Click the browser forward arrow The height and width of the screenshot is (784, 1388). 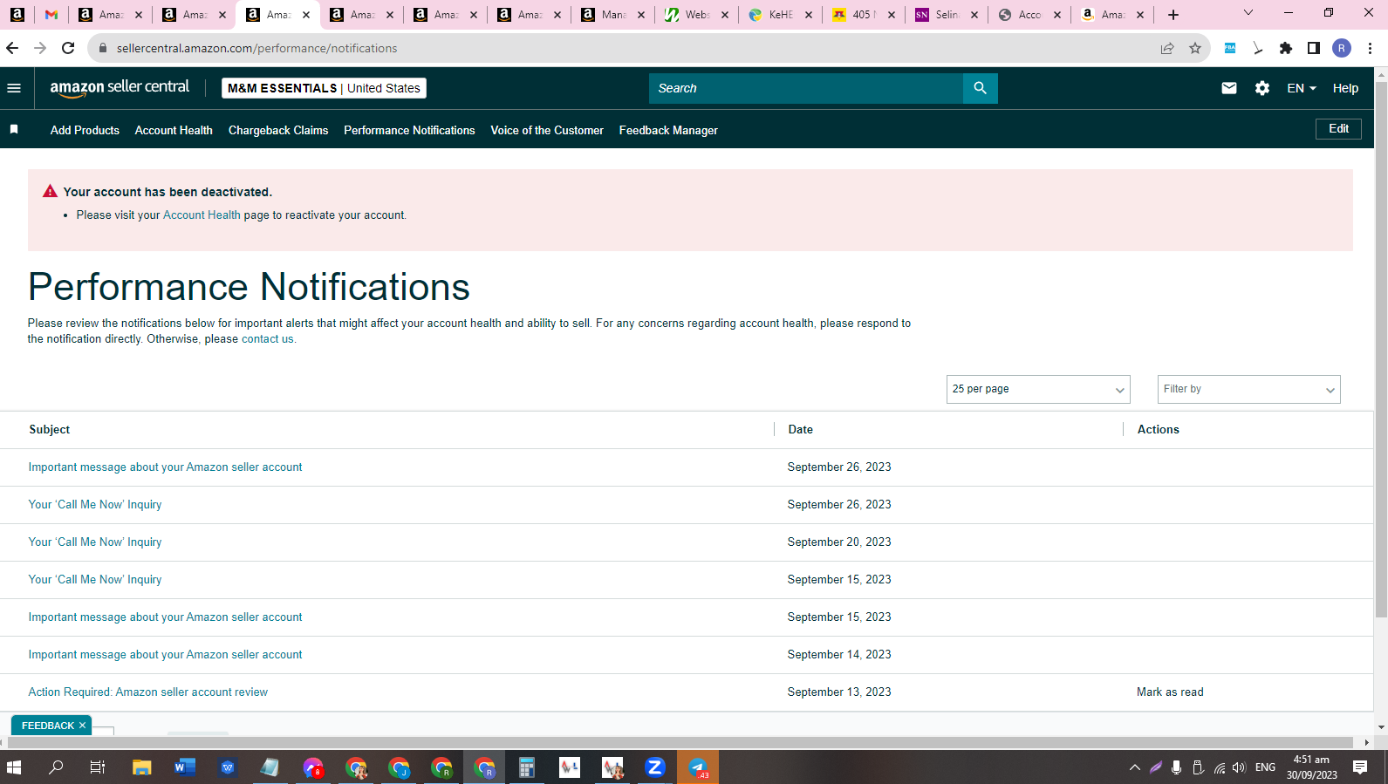pos(40,48)
